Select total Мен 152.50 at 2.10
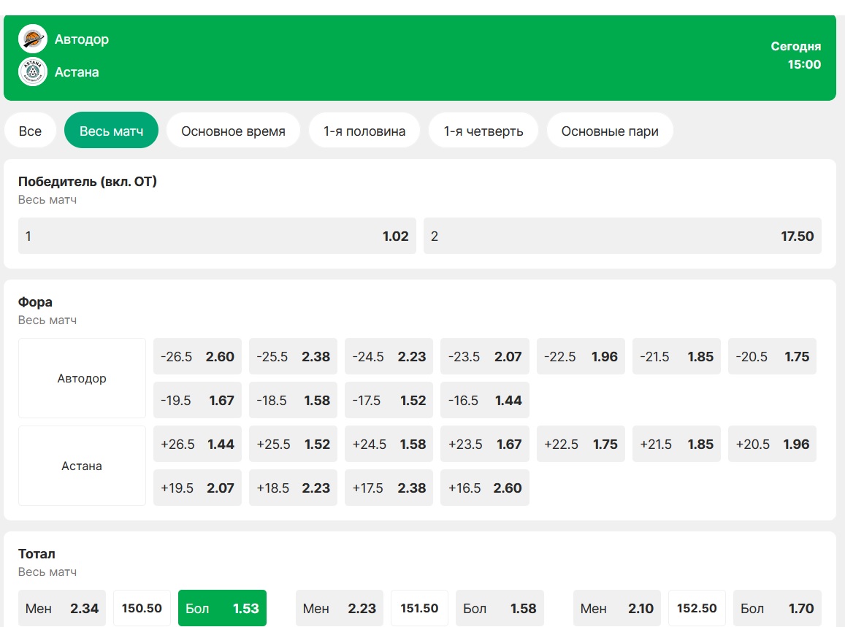Viewport: 845px width, 627px height. point(617,608)
